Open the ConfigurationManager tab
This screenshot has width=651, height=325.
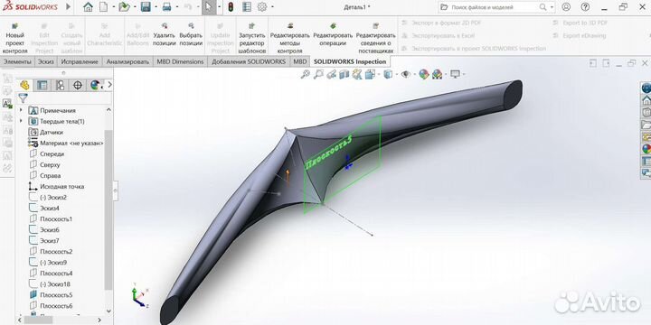61,85
